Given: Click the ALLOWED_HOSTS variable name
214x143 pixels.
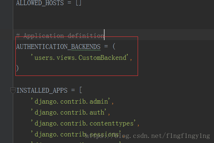Looking at the screenshot, I should [40, 3].
